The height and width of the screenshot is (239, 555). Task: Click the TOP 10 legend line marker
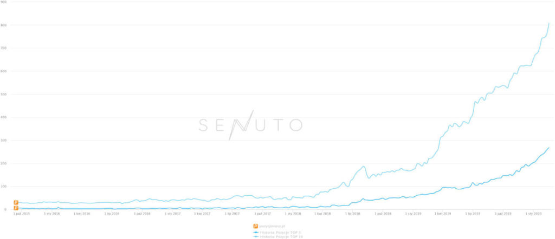(x=255, y=236)
